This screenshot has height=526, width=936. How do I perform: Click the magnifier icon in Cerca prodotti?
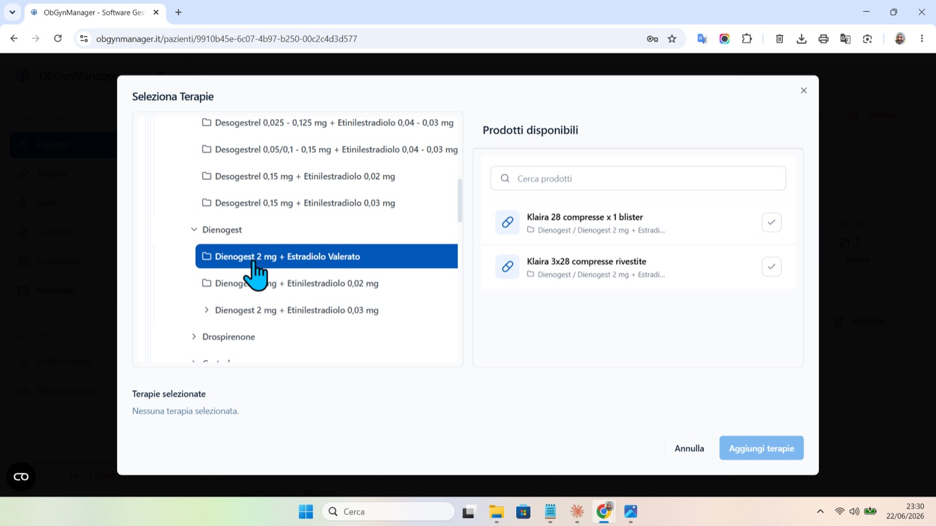[505, 178]
